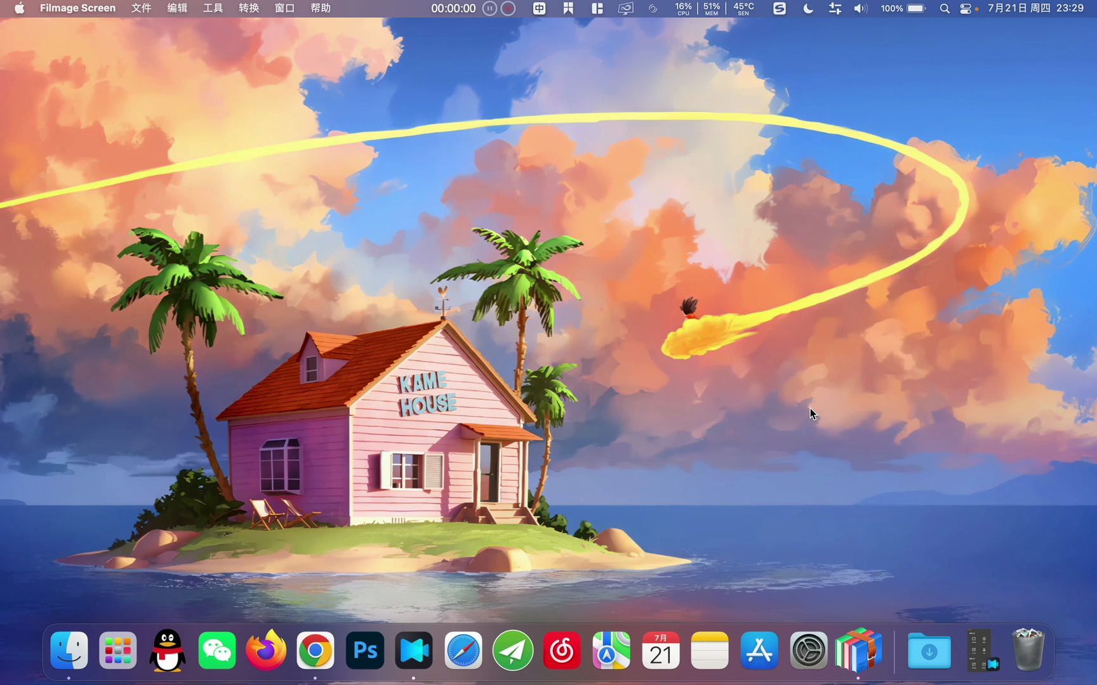Screen dimensions: 1097x685
Task: Show memory usage stats at 51%
Action: [x=712, y=8]
